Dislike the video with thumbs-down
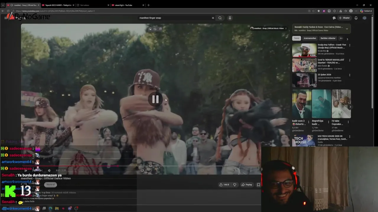Screen dimensions: 378x212 tap(235, 185)
